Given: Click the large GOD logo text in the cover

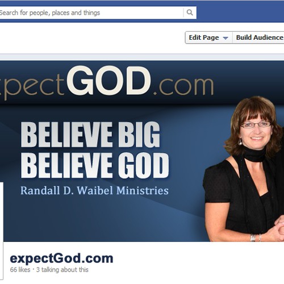Looking at the screenshot, I should point(109,81).
